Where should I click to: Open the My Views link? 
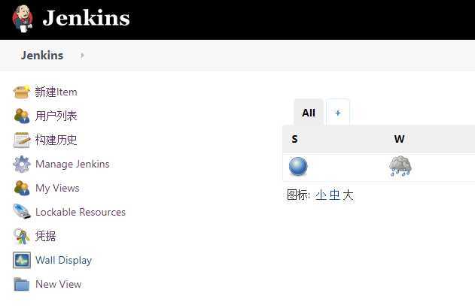pos(57,188)
